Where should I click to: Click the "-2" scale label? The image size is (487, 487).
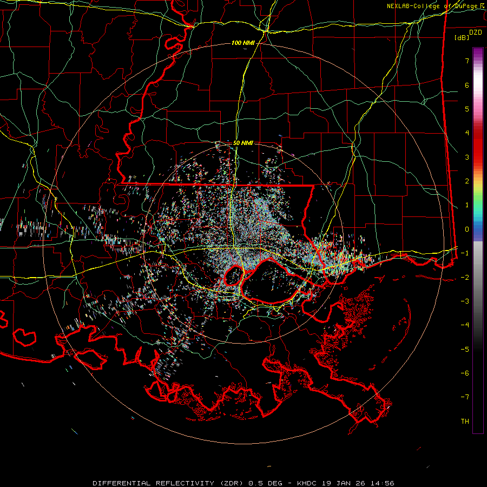465,278
